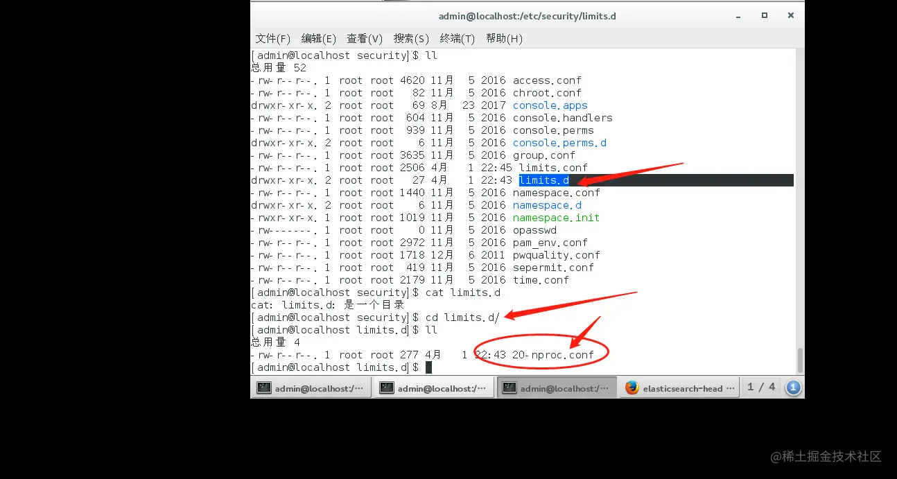Open the 帮助(H) menu
This screenshot has width=897, height=479.
click(504, 39)
